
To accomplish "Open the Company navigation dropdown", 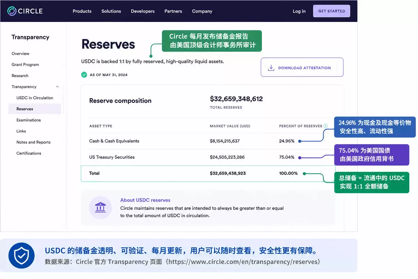I will [x=202, y=11].
